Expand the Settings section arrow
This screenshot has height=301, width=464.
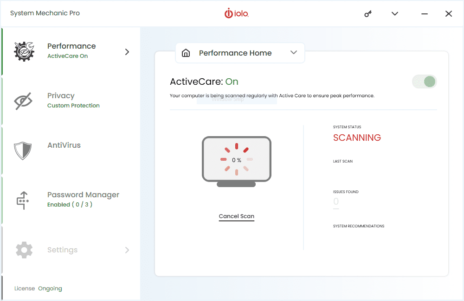(x=127, y=250)
